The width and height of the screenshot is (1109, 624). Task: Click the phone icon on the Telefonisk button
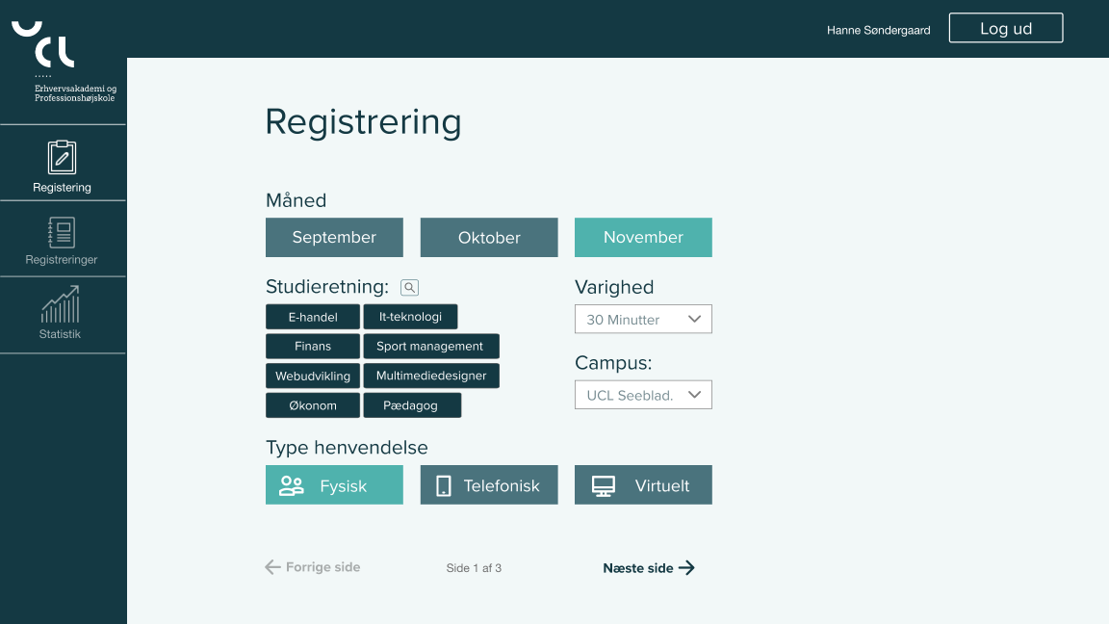[444, 485]
